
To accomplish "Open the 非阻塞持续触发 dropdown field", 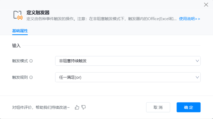I will point(125,61).
